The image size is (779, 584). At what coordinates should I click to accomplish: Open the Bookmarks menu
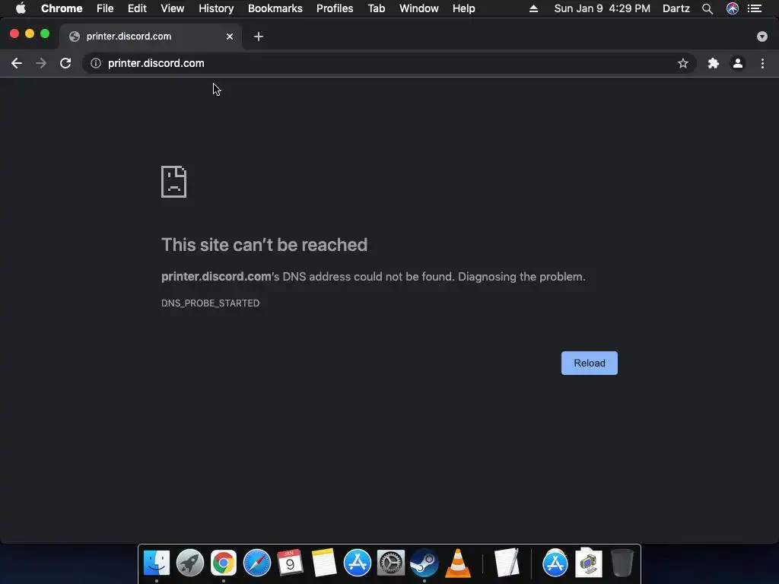(x=275, y=8)
